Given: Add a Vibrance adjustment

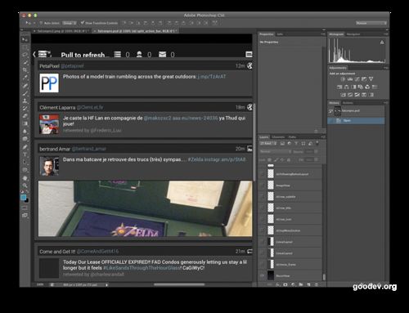Looking at the screenshot, I should (x=371, y=79).
